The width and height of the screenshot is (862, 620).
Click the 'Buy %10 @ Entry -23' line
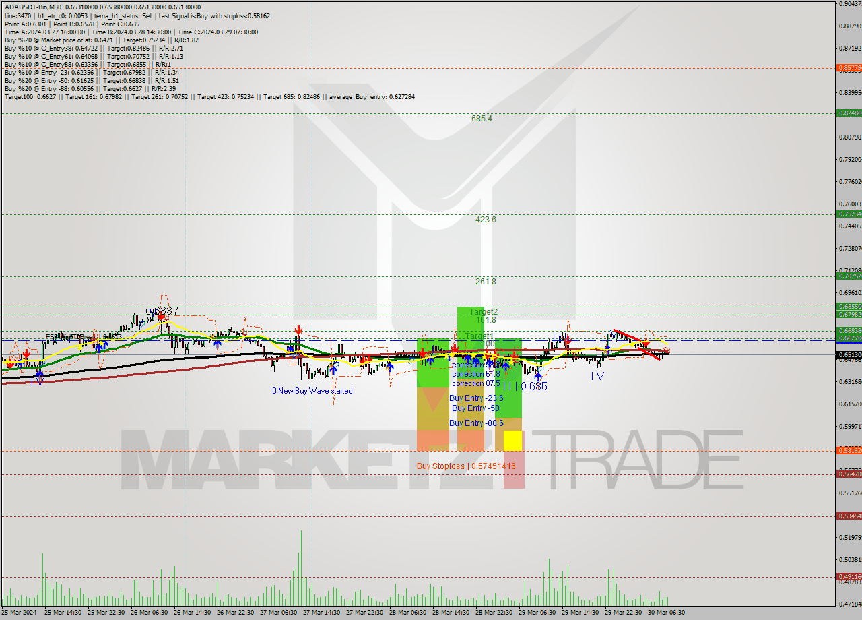pos(92,72)
